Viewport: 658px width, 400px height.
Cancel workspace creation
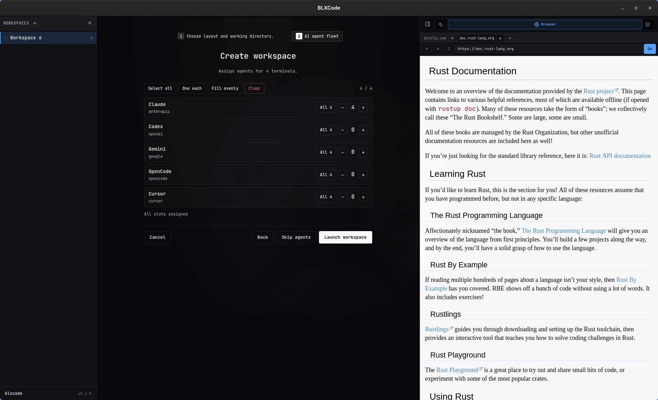pos(158,237)
